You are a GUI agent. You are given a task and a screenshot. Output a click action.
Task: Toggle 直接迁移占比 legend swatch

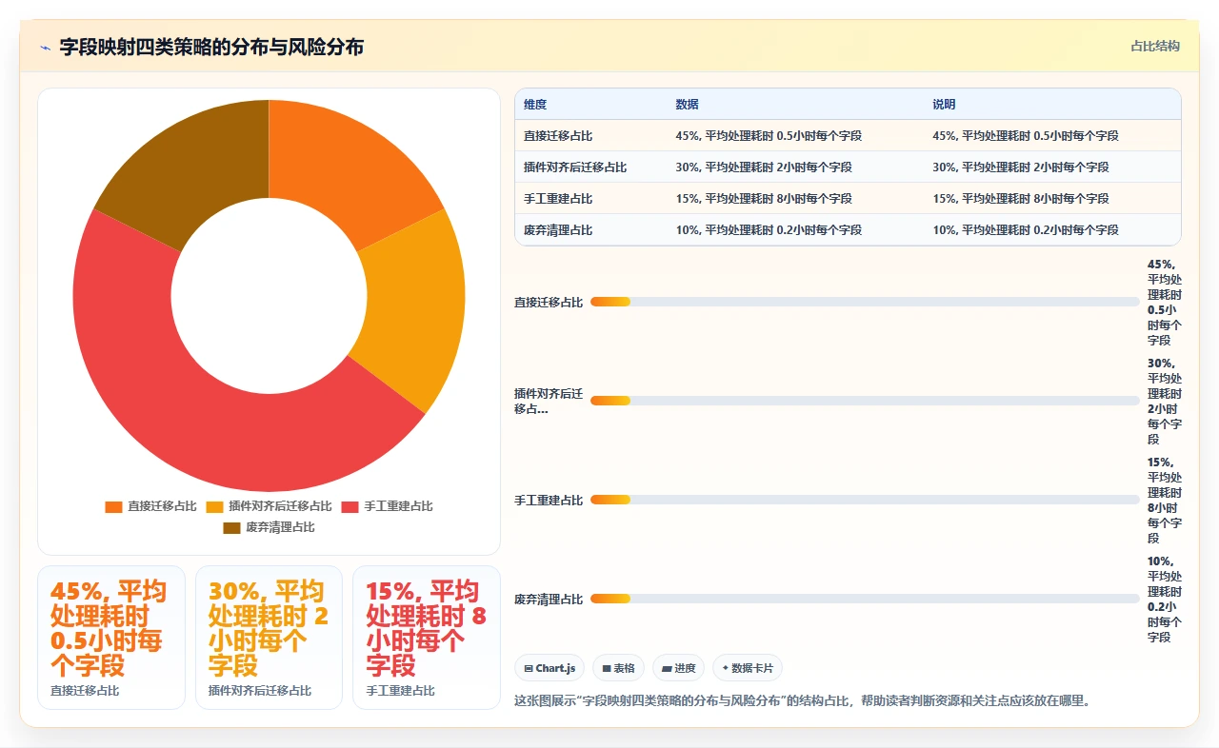click(x=114, y=506)
